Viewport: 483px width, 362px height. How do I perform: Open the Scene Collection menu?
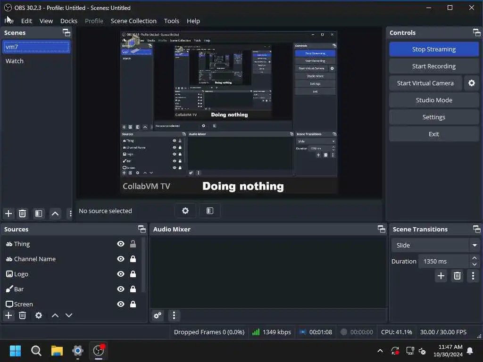tap(133, 21)
